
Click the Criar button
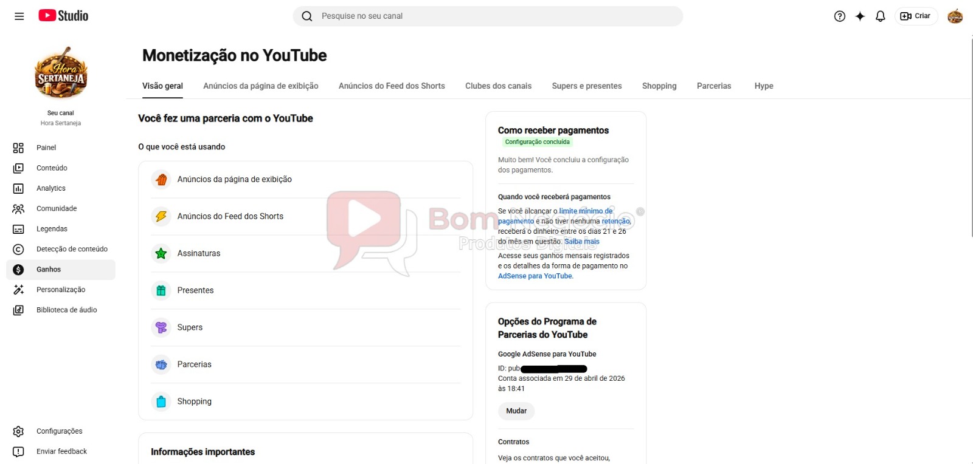click(915, 16)
